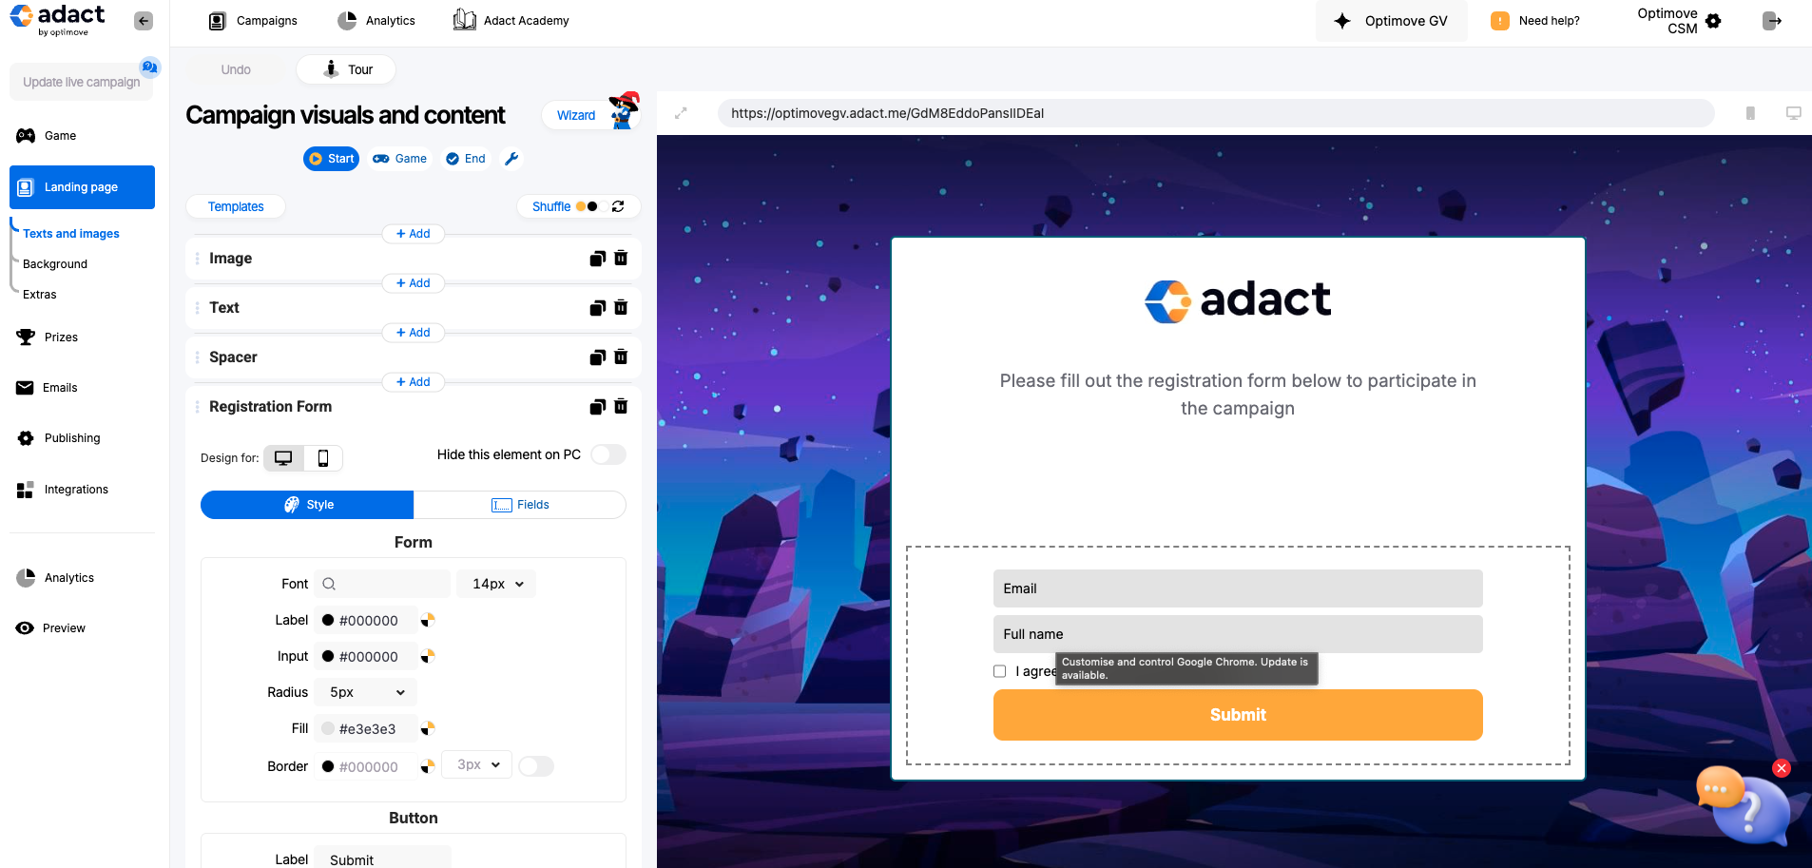Duplicate the Text element
This screenshot has height=868, width=1812.
pos(597,308)
